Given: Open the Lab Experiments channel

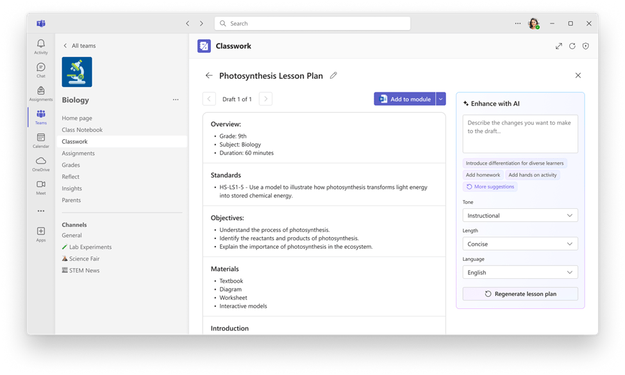Looking at the screenshot, I should point(90,246).
